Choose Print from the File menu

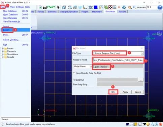[15, 35]
